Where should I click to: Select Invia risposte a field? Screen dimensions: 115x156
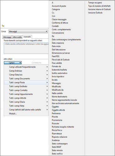click(58, 77)
